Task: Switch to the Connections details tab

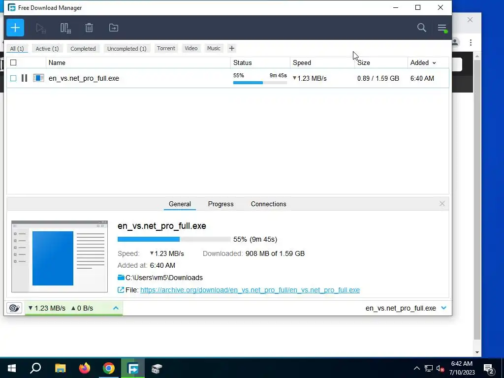Action: pos(268,204)
